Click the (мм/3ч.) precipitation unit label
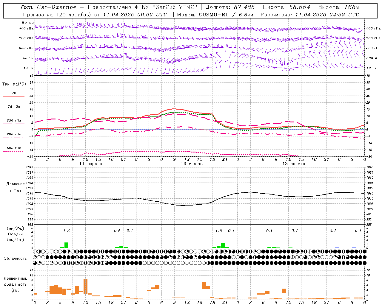Screen dimensions: 382x305 tap(15, 229)
